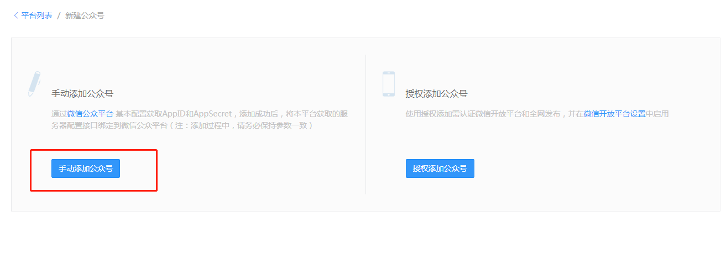Select the 新建公众号 breadcrumb text
Image resolution: width=721 pixels, height=270 pixels.
click(85, 15)
